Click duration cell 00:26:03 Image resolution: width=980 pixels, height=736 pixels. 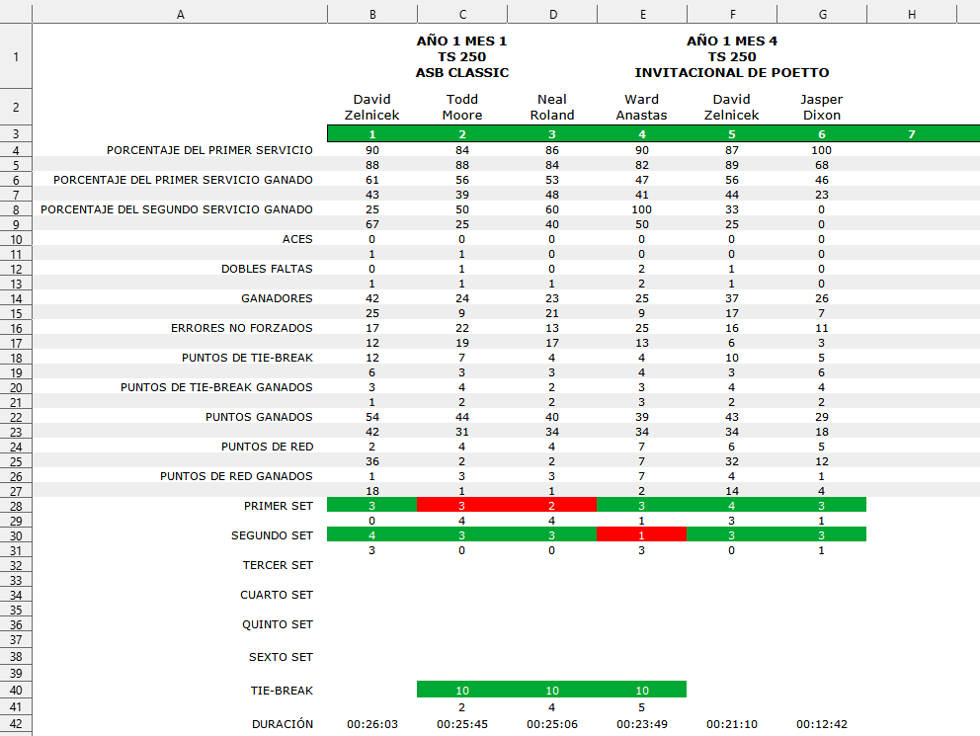372,725
